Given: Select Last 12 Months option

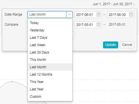Looking at the screenshot, I should click(50, 75).
